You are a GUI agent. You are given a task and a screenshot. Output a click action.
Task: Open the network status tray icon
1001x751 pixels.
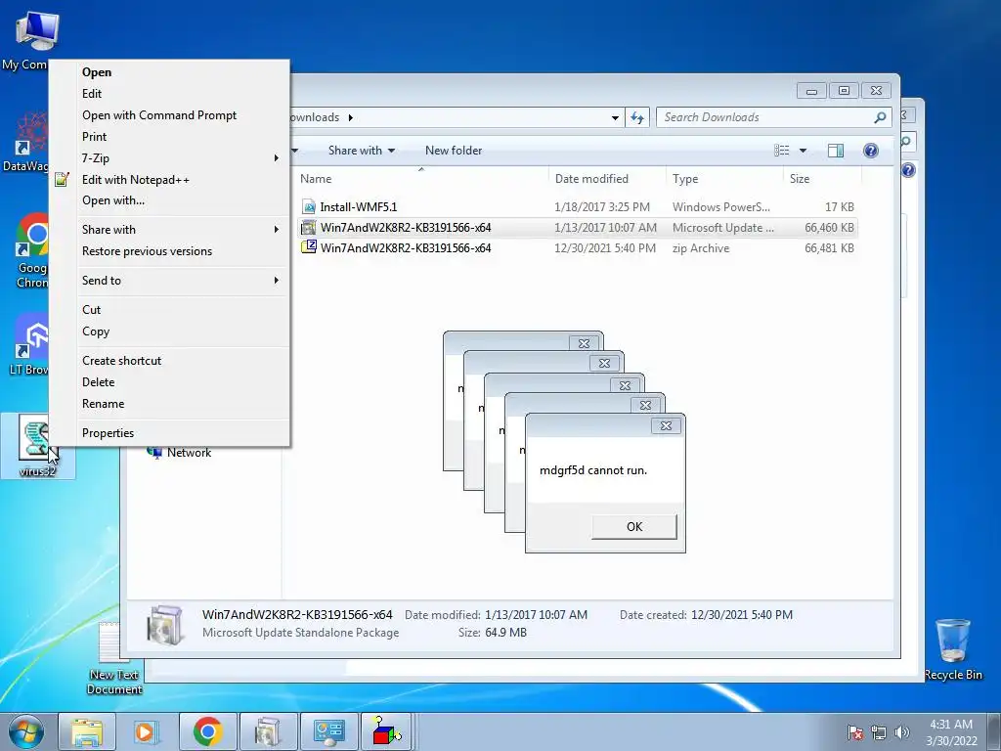(x=879, y=732)
